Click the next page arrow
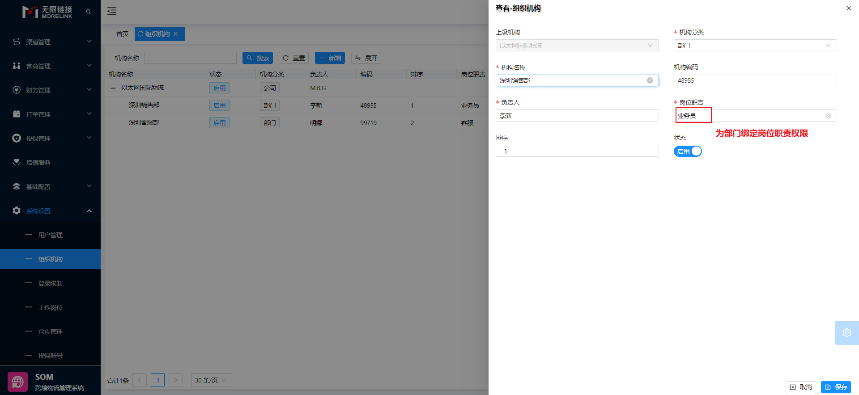 point(176,380)
